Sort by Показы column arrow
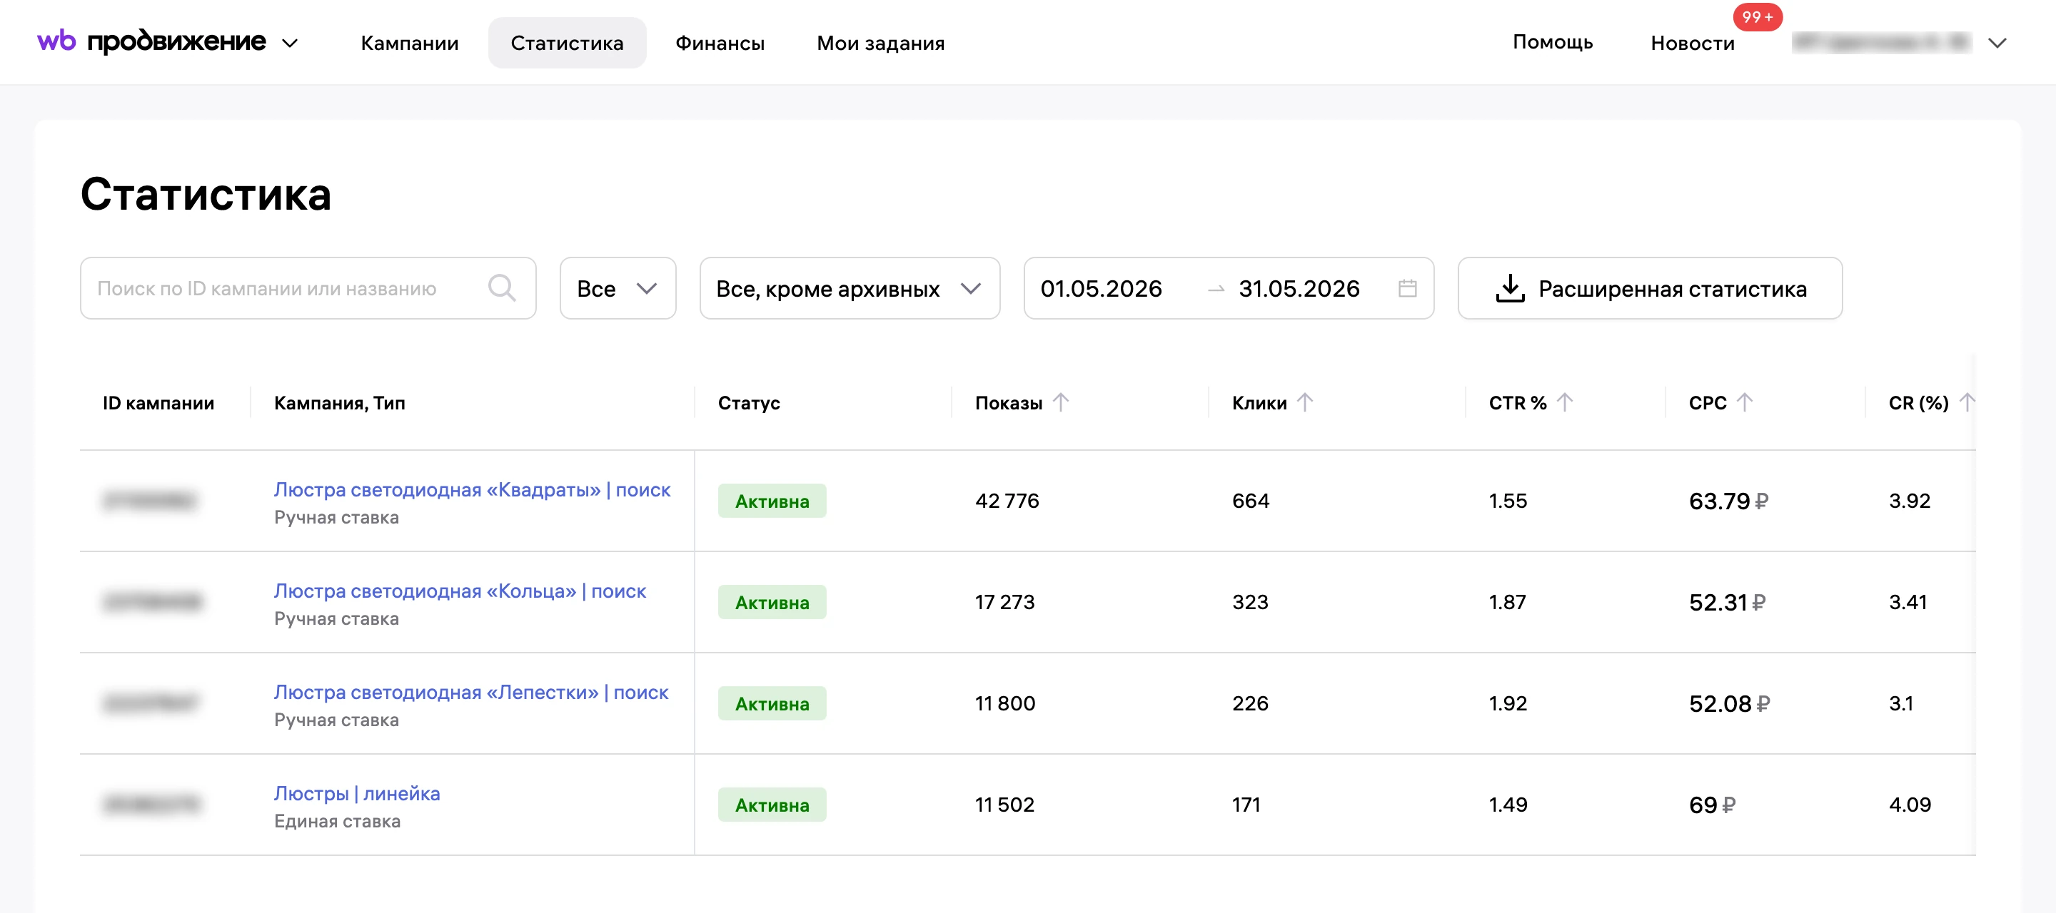This screenshot has height=913, width=2056. point(1060,402)
